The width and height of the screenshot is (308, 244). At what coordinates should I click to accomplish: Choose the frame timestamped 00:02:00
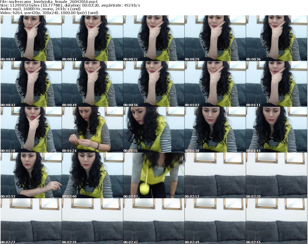pyautogui.click(x=93, y=175)
